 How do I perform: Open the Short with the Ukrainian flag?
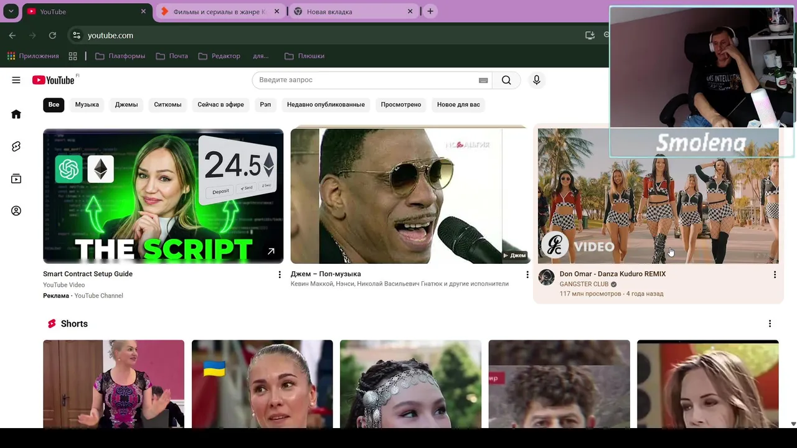point(262,384)
